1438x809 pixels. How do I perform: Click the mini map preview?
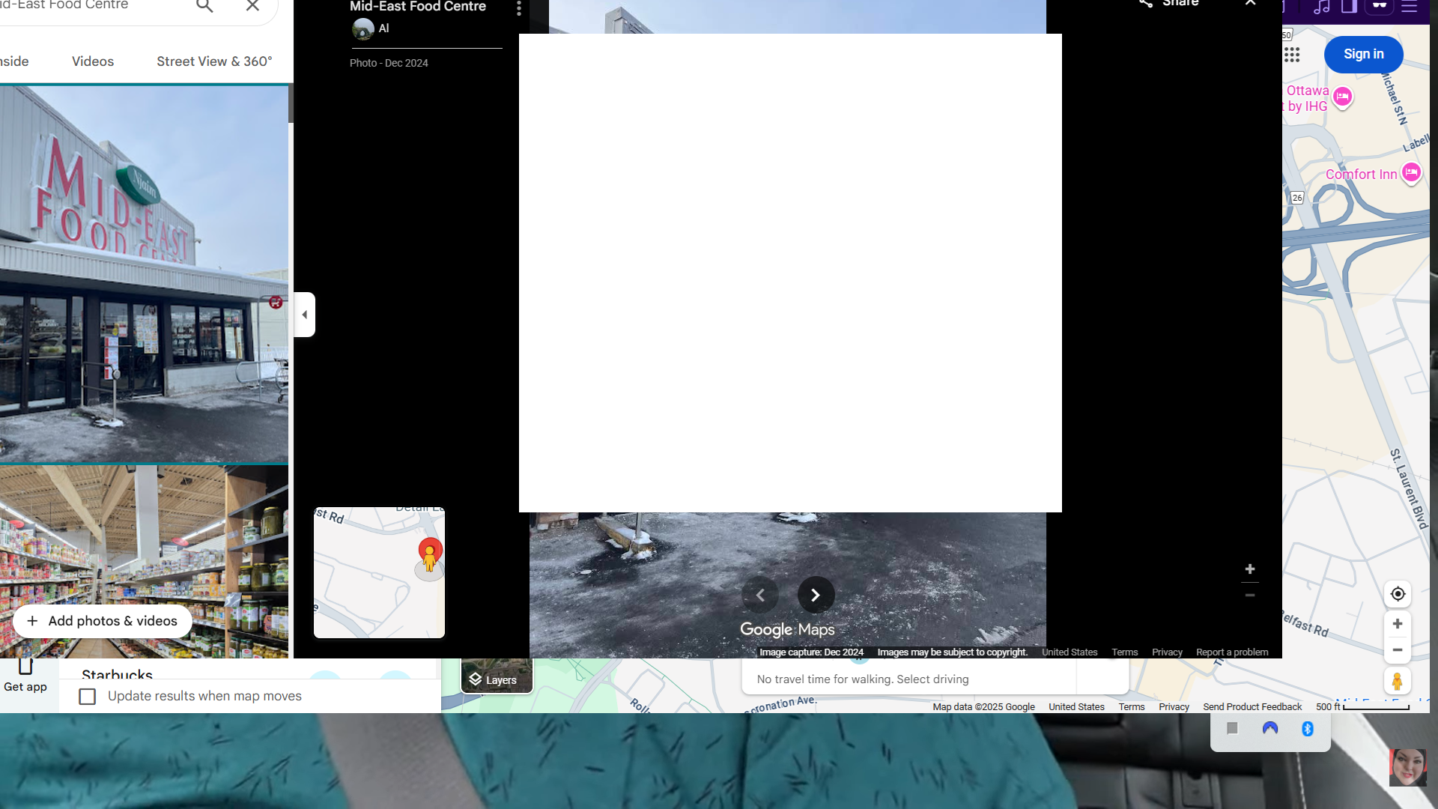pos(379,573)
